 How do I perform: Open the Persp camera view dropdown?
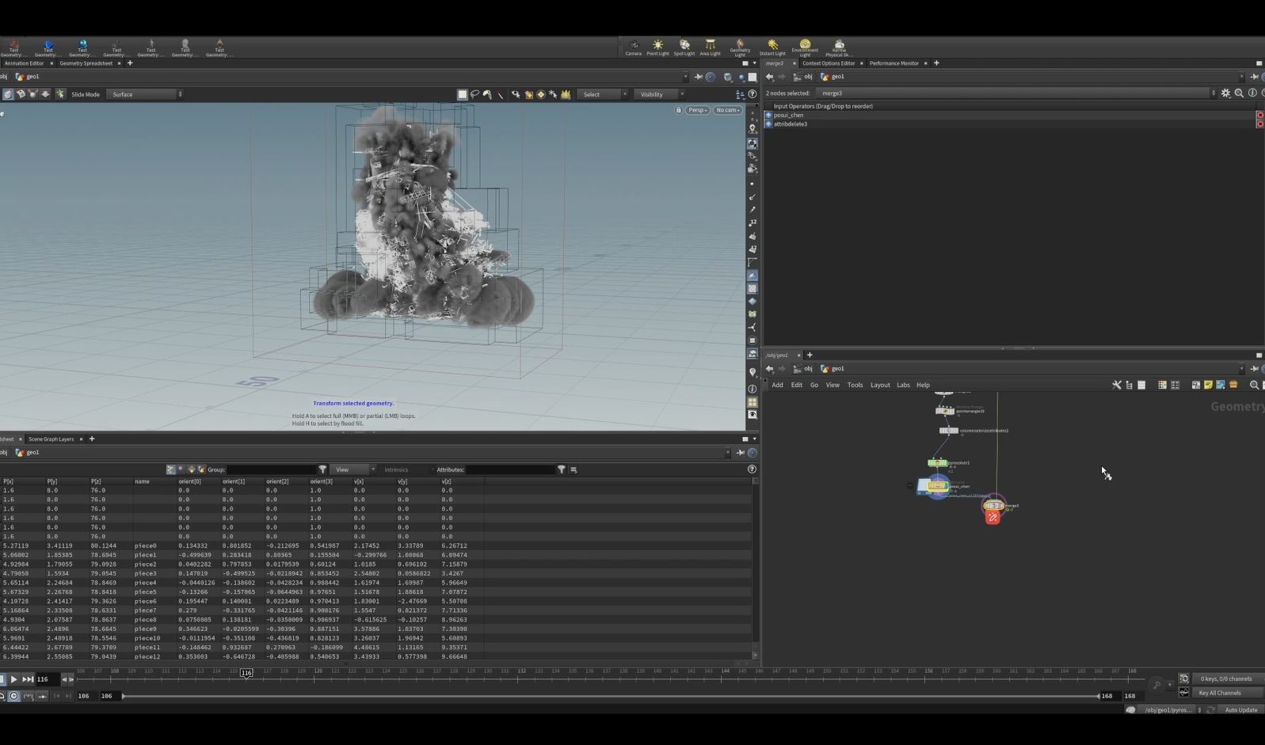coord(698,110)
